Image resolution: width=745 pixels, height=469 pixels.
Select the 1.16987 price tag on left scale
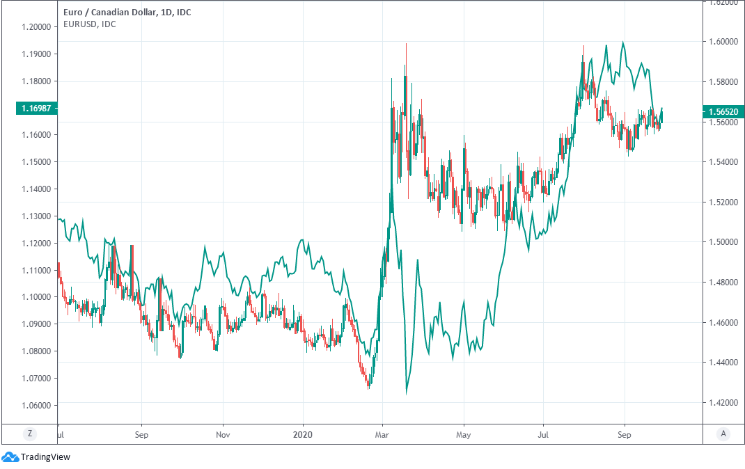pos(36,109)
